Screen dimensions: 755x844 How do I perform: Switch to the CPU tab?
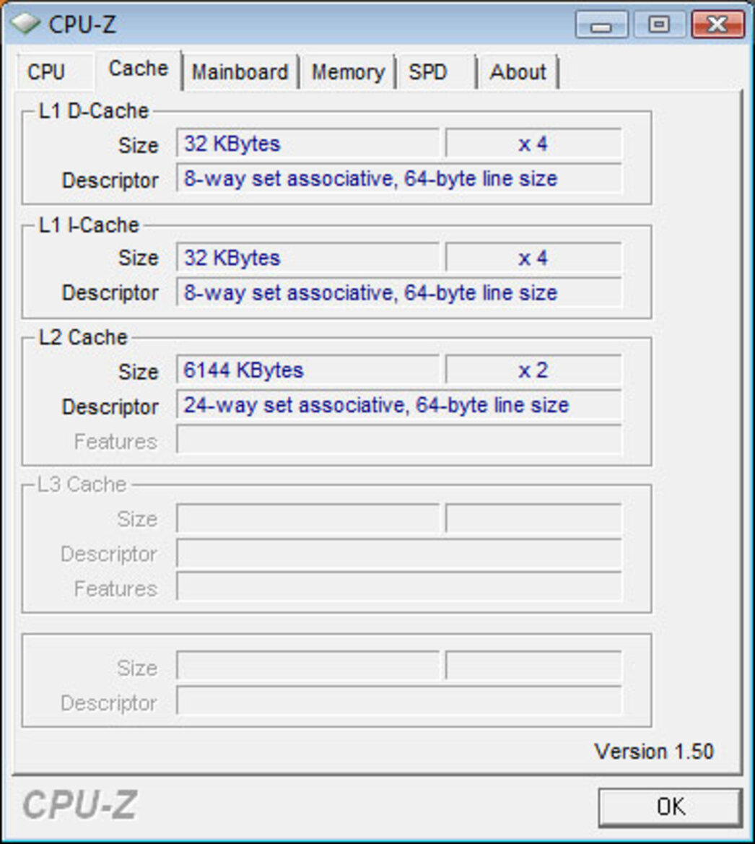56,71
